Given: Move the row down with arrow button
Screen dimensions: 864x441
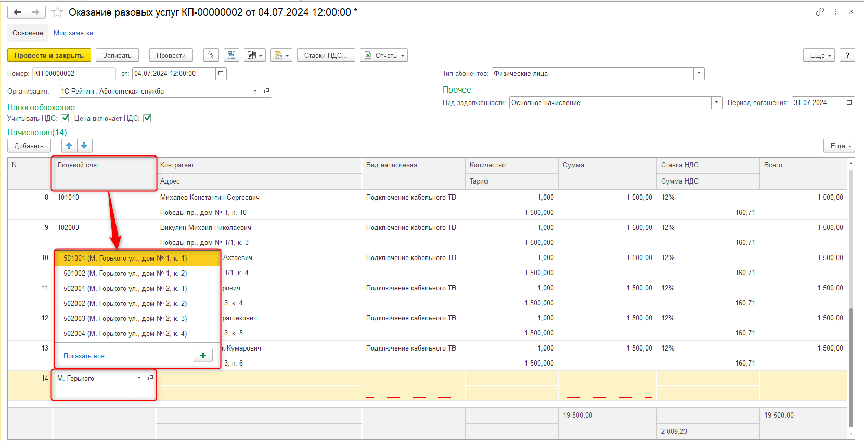Looking at the screenshot, I should (84, 146).
